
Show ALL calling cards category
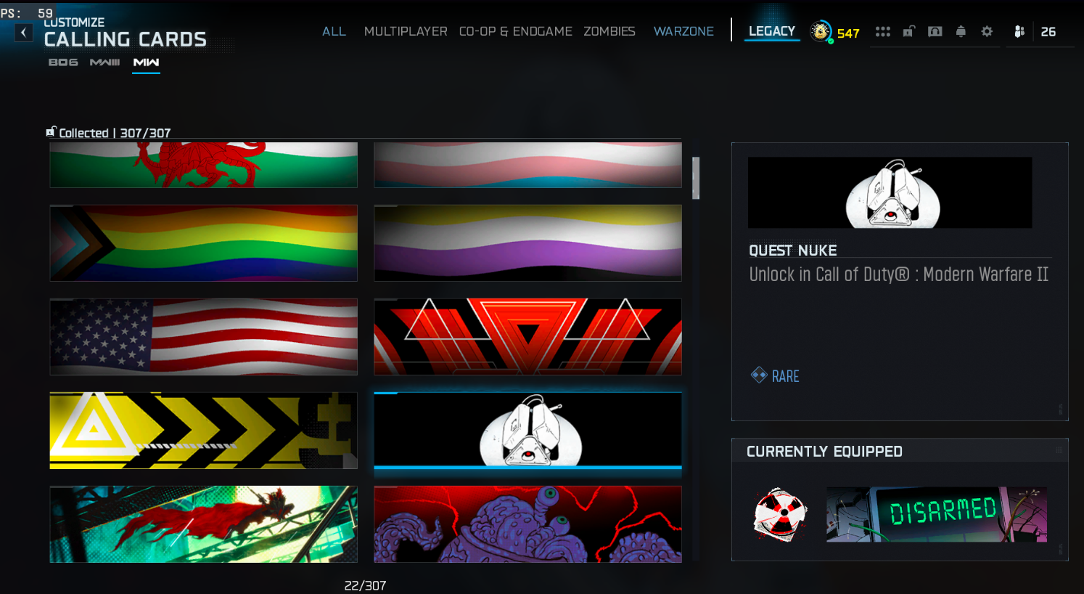[334, 31]
